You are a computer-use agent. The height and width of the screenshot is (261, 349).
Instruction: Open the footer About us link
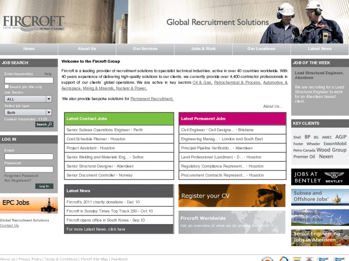pyautogui.click(x=8, y=259)
